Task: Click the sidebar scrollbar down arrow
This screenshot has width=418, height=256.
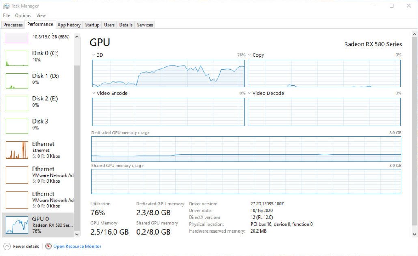Action: (77, 234)
